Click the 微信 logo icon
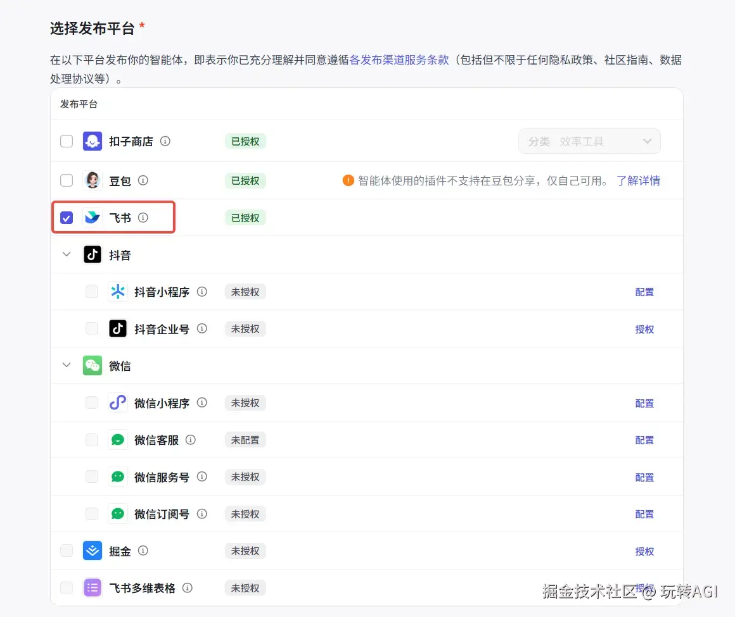735x617 pixels. 93,366
